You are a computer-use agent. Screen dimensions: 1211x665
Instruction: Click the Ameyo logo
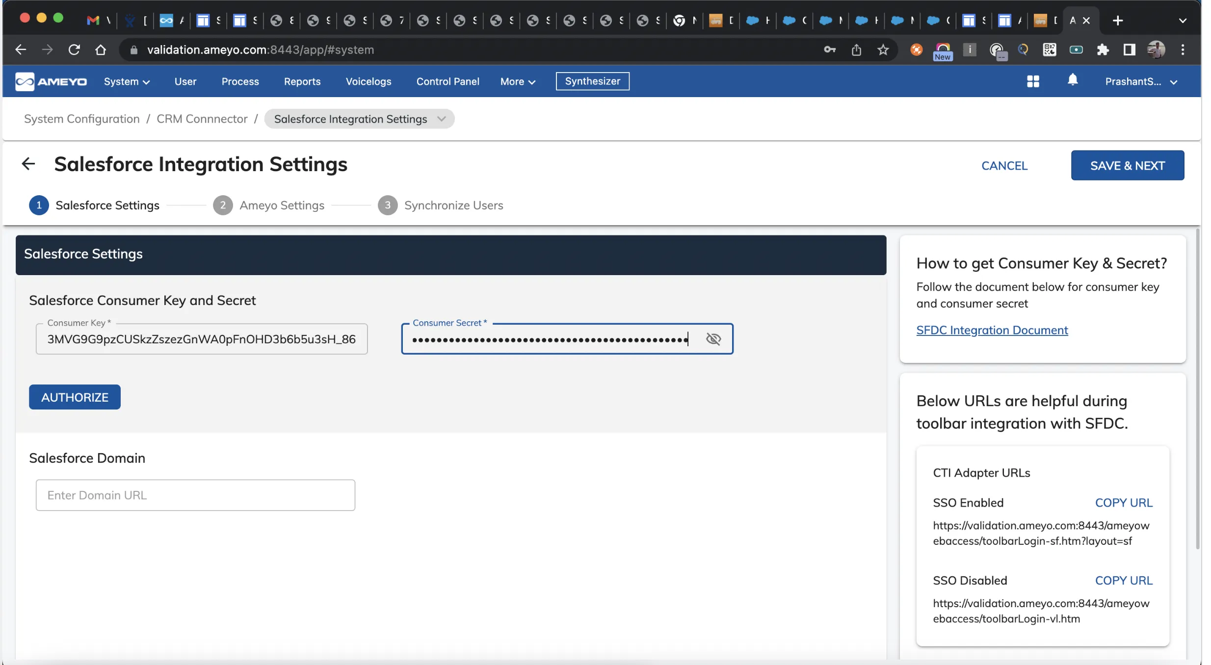[x=51, y=81]
